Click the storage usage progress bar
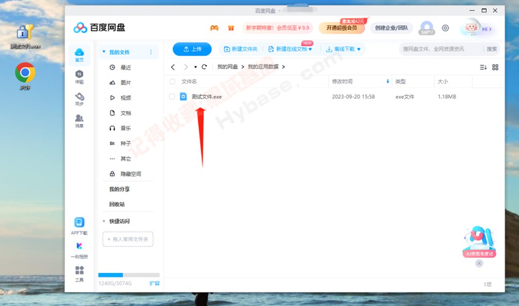519x306 pixels. pyautogui.click(x=129, y=275)
